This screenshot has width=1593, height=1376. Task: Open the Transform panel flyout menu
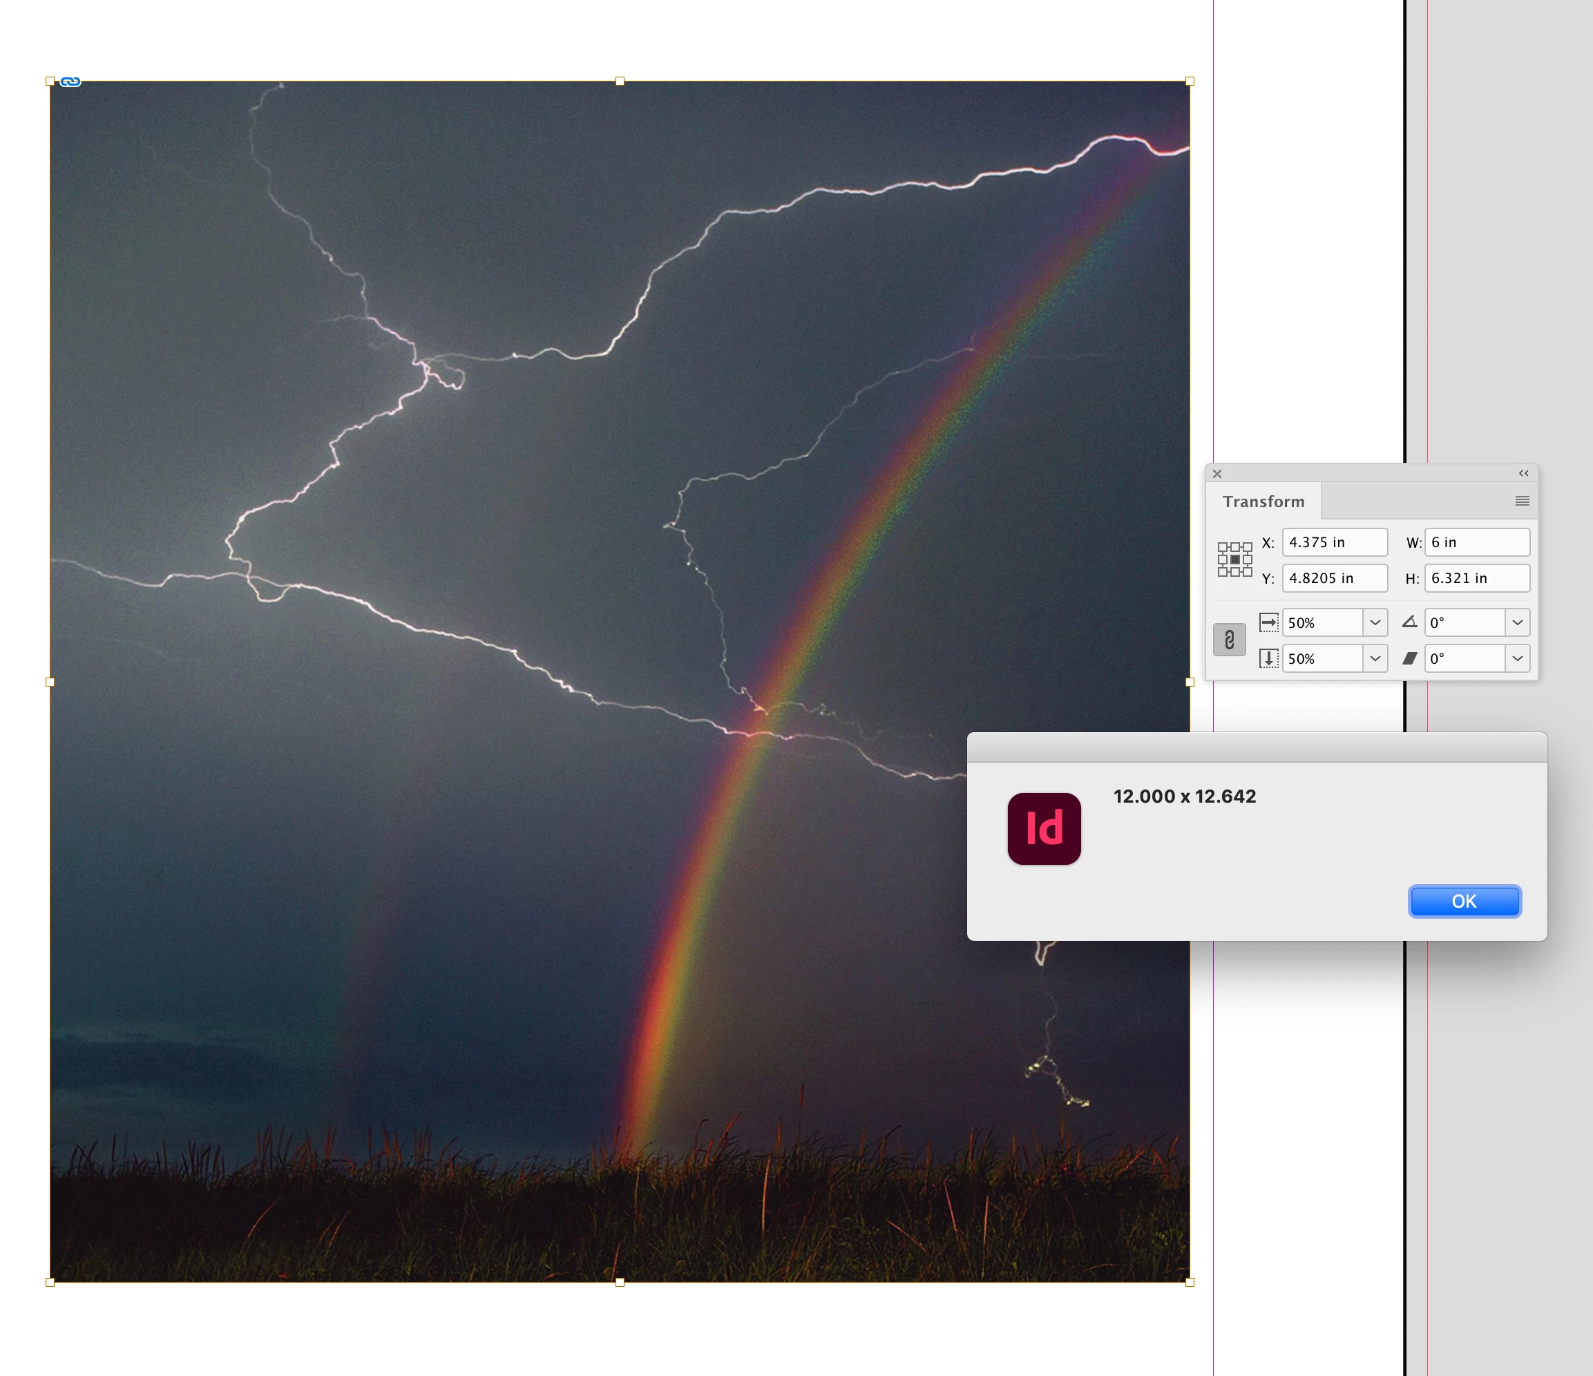[1521, 501]
